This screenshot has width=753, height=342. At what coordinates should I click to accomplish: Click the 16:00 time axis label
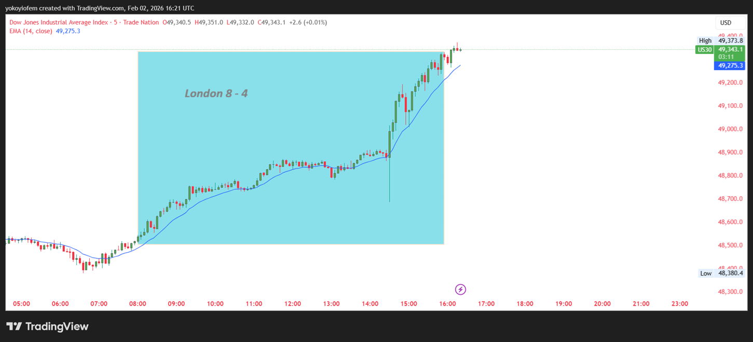447,304
